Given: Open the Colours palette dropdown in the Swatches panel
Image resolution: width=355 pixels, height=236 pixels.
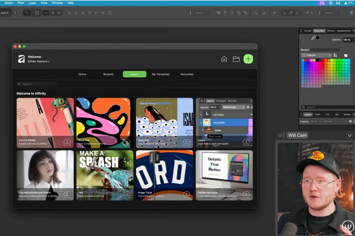Looking at the screenshot, I should tap(316, 55).
